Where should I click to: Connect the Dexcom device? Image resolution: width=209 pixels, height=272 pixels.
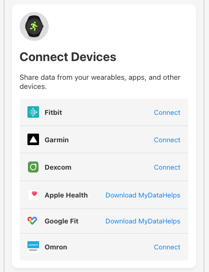[x=167, y=167]
